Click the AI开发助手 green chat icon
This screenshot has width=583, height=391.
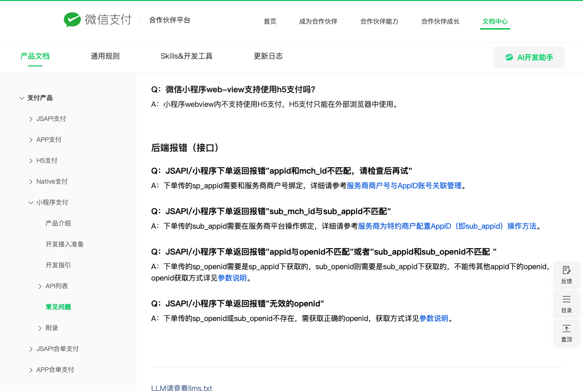click(x=509, y=57)
